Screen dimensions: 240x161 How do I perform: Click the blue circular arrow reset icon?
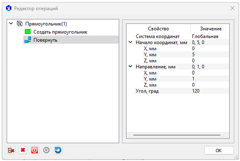pos(58,150)
